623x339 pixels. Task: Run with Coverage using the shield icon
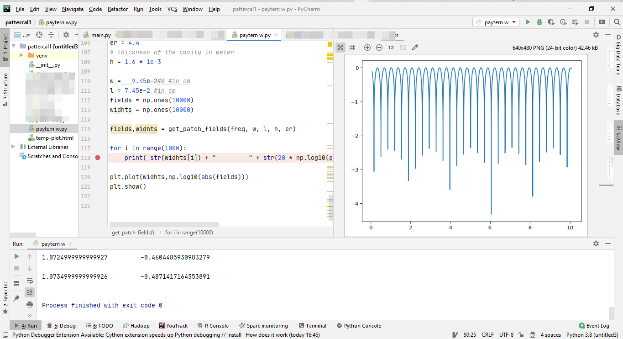tap(551, 22)
